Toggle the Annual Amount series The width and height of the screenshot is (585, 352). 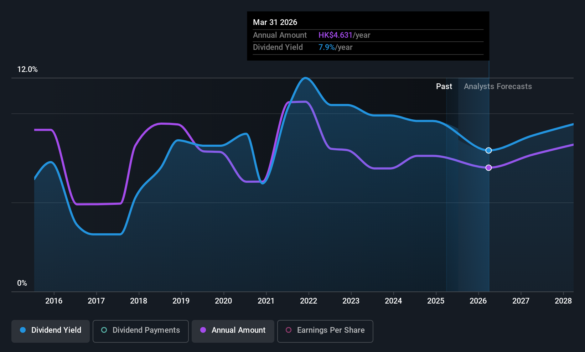coord(233,331)
